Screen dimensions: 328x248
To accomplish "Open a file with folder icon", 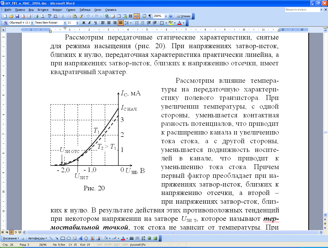I will coord(11,16).
